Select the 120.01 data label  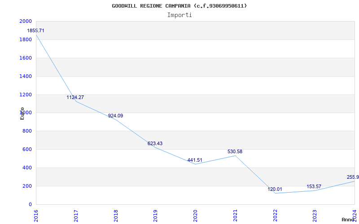tap(275, 189)
